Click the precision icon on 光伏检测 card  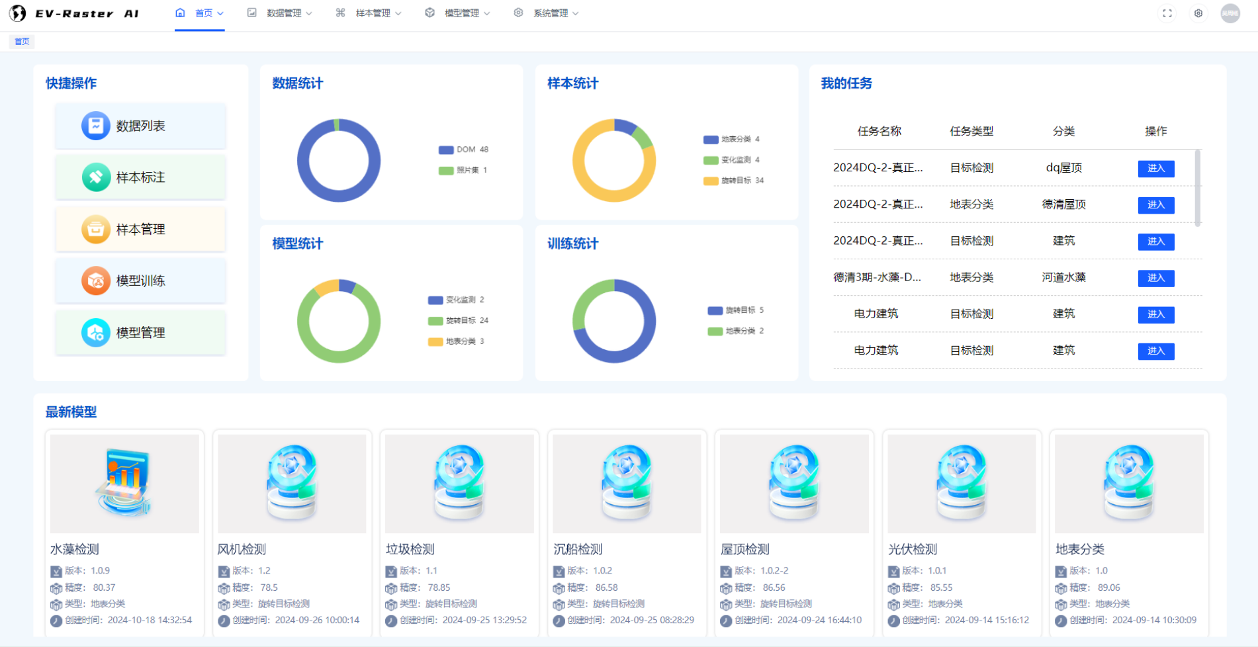(x=893, y=587)
